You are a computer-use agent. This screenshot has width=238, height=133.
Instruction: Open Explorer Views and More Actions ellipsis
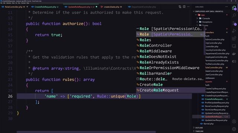click(226, 7)
